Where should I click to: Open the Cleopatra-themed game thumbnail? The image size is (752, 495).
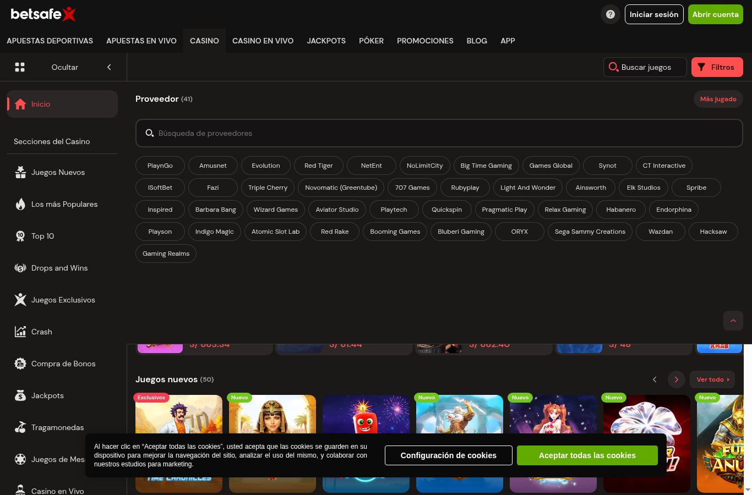pos(273,443)
